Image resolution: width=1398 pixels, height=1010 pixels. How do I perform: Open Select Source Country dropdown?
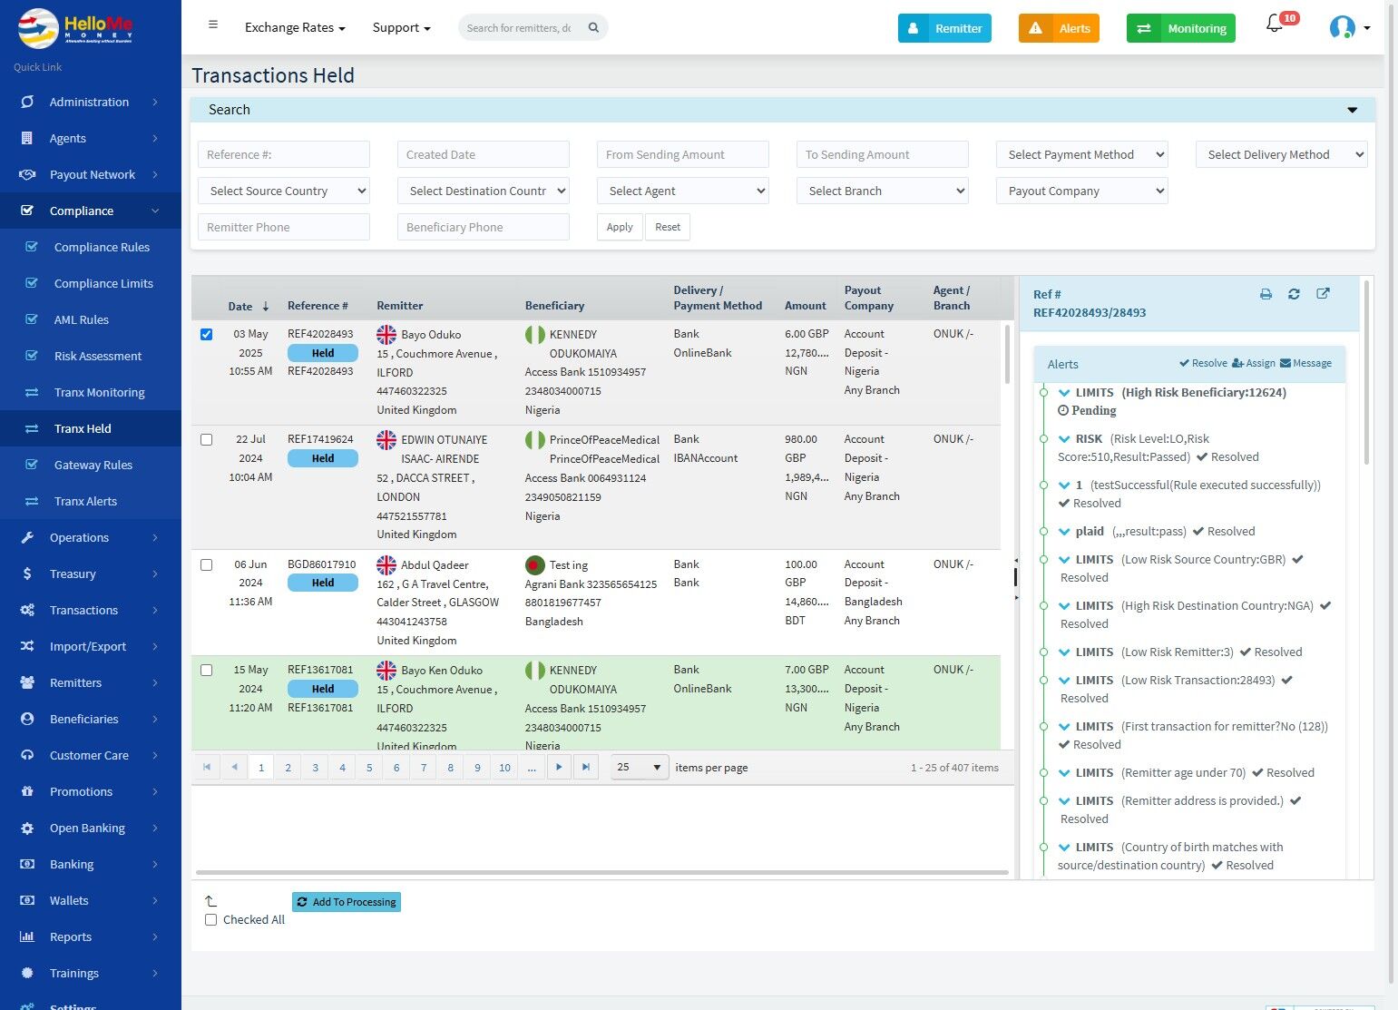point(283,191)
